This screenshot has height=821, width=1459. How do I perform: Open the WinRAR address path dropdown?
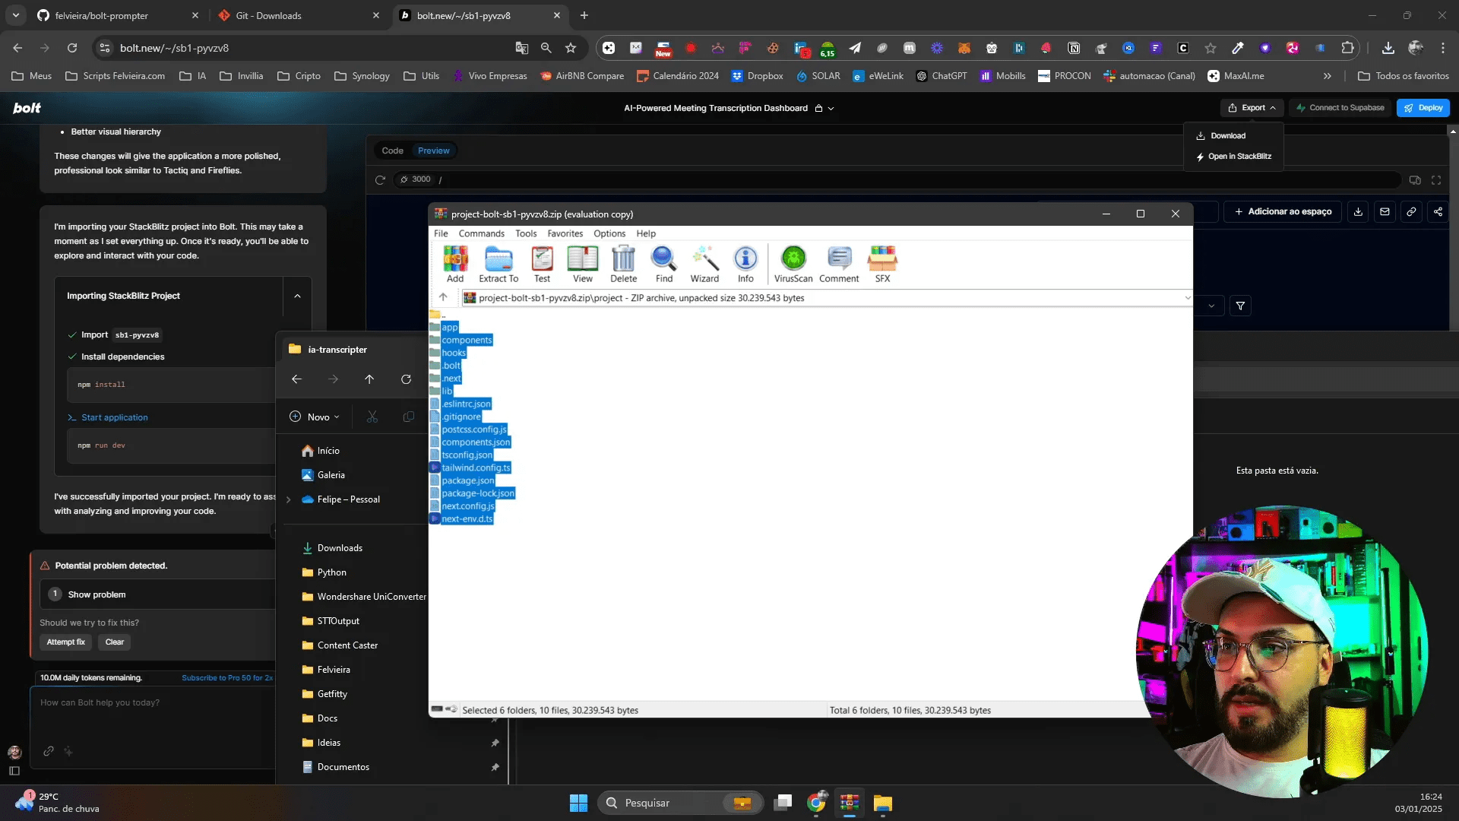pyautogui.click(x=1187, y=298)
